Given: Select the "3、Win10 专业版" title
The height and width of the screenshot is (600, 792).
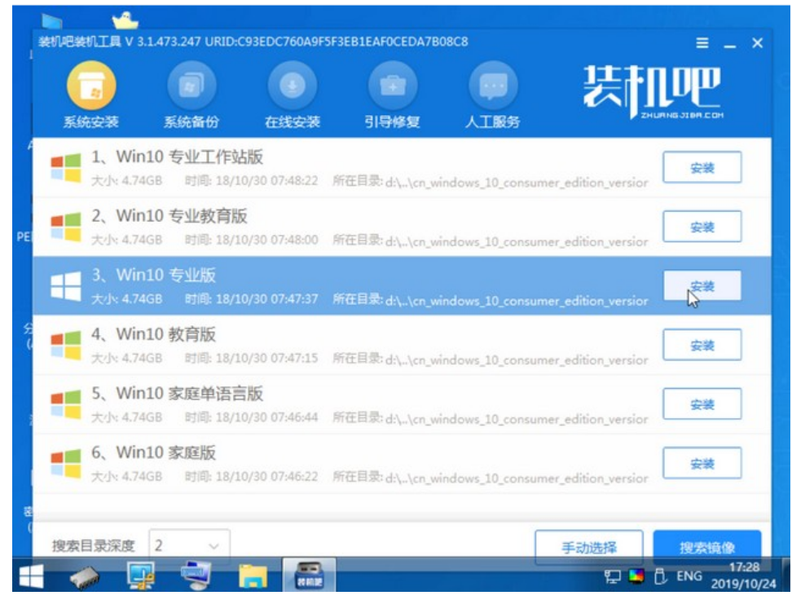Looking at the screenshot, I should tap(153, 275).
